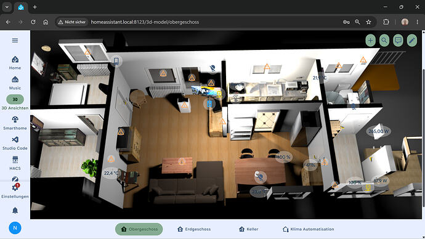
Task: Click the 22,4 °C temperature label
Action: pyautogui.click(x=111, y=173)
